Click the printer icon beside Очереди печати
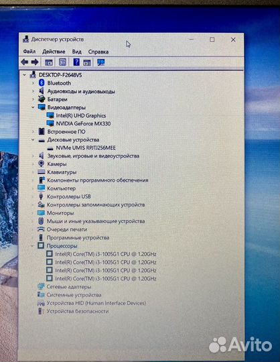The height and width of the screenshot is (362, 280). [41, 229]
